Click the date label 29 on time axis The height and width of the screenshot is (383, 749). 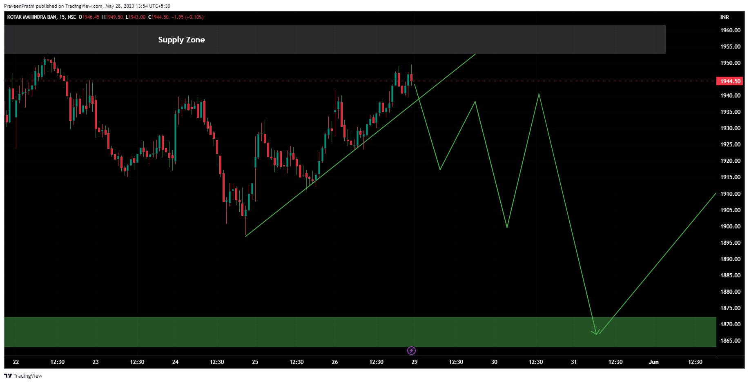pyautogui.click(x=415, y=362)
